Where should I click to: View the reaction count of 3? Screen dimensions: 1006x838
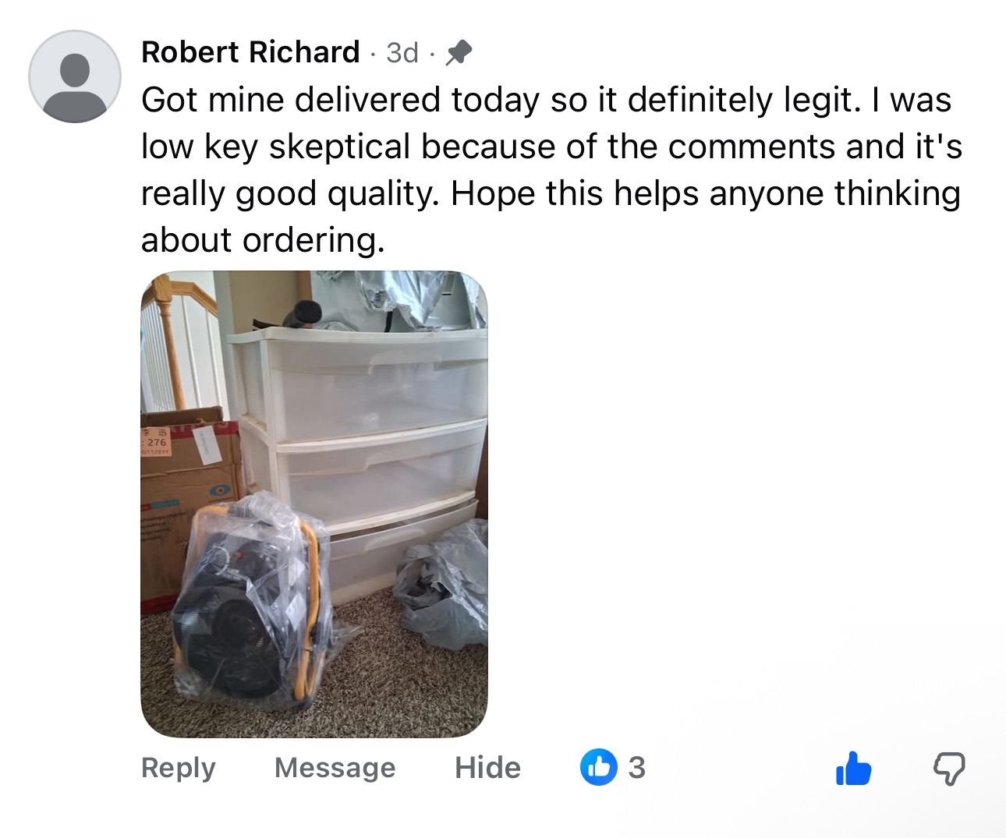pos(636,768)
